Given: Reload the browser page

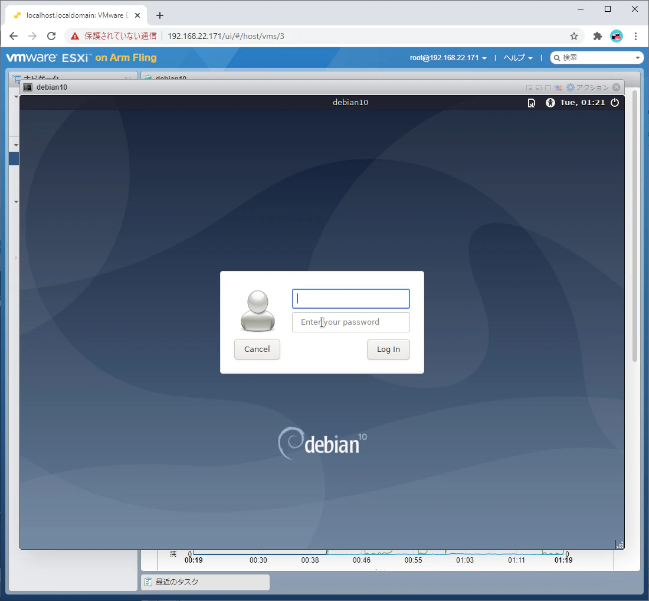Looking at the screenshot, I should [x=51, y=36].
